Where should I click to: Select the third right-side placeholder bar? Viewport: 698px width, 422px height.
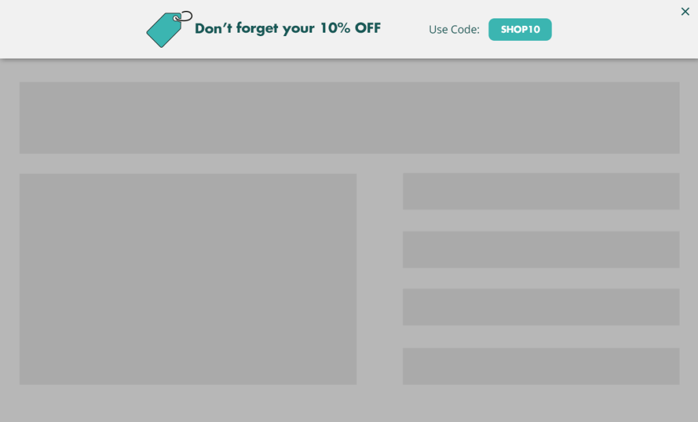(541, 307)
